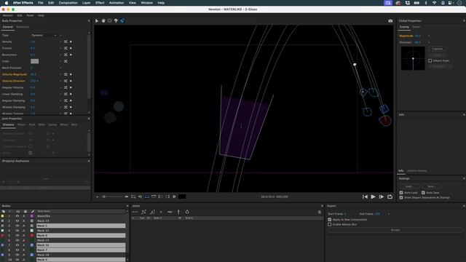Click the body Color swatch
This screenshot has height=262, width=466.
click(34, 61)
